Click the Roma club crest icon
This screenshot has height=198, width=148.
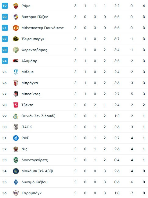point(16,6)
